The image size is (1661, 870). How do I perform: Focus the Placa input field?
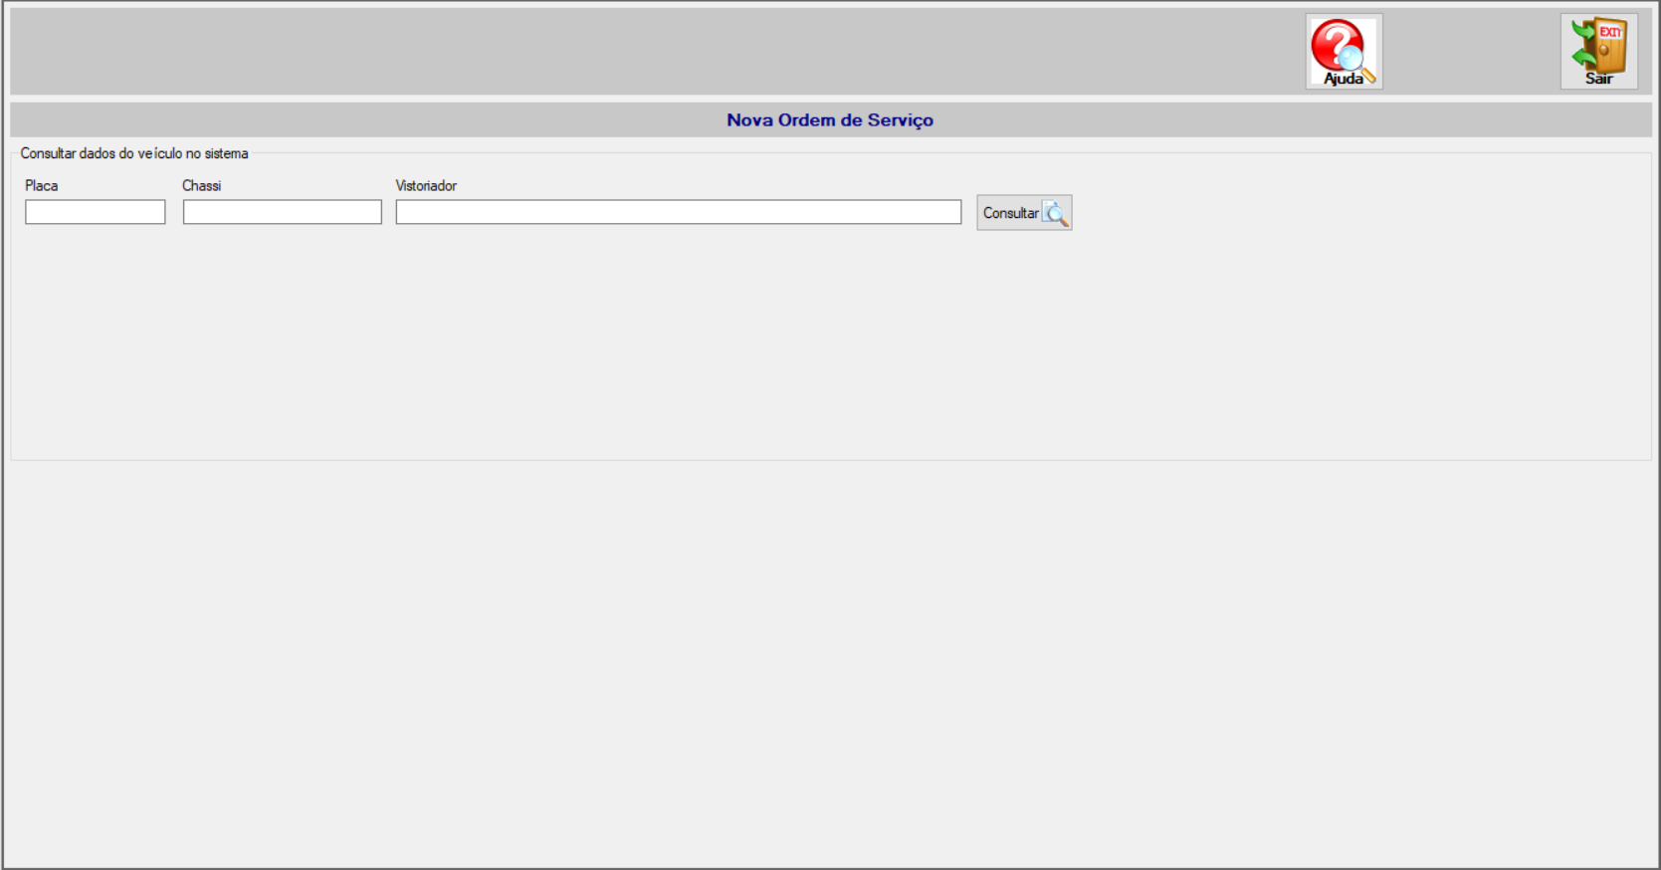(96, 212)
